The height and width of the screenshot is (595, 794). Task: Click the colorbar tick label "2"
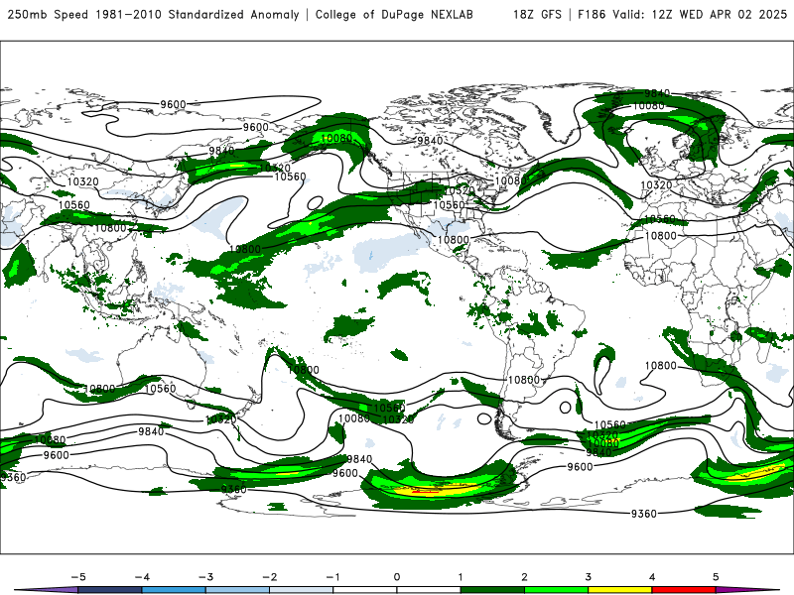point(524,577)
